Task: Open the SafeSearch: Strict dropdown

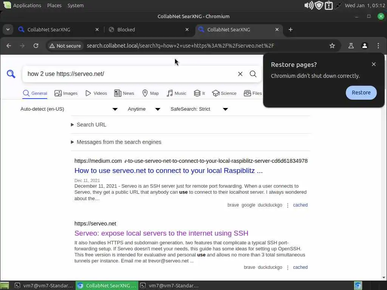Action: 199,109
